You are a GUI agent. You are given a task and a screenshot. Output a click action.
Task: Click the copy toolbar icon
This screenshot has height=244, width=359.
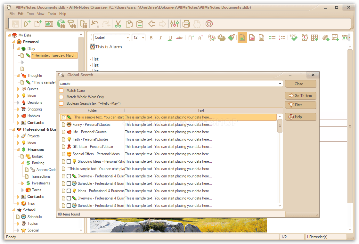[x=129, y=24]
